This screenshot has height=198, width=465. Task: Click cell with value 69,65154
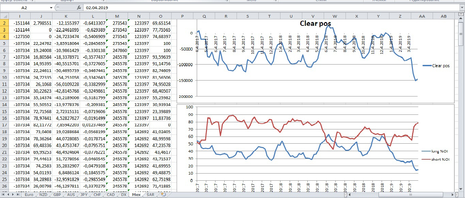160,23
